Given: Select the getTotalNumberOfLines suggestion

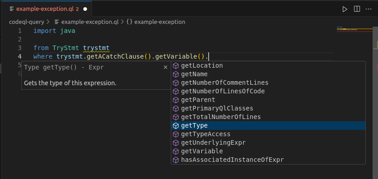Looking at the screenshot, I should pyautogui.click(x=268, y=117).
